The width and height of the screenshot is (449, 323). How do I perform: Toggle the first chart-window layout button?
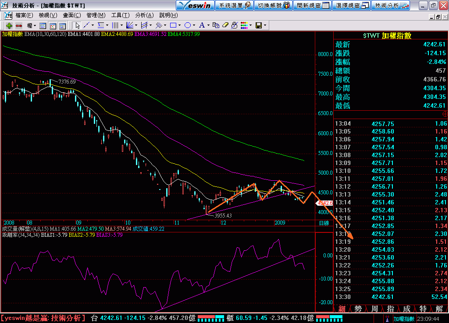pyautogui.click(x=43, y=26)
